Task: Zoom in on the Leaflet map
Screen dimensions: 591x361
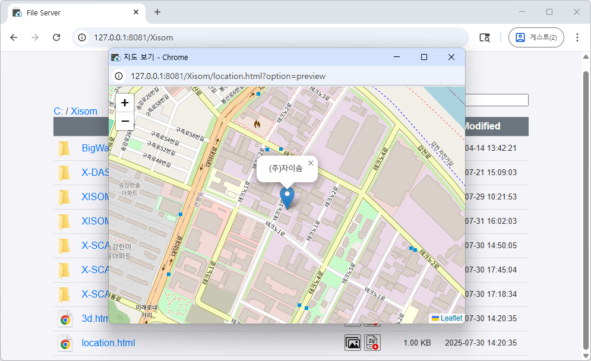Action: pyautogui.click(x=125, y=103)
